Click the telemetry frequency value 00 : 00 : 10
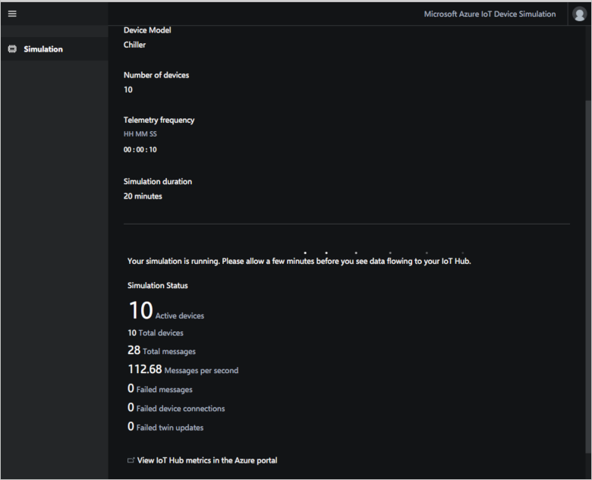This screenshot has width=592, height=480. [x=140, y=149]
